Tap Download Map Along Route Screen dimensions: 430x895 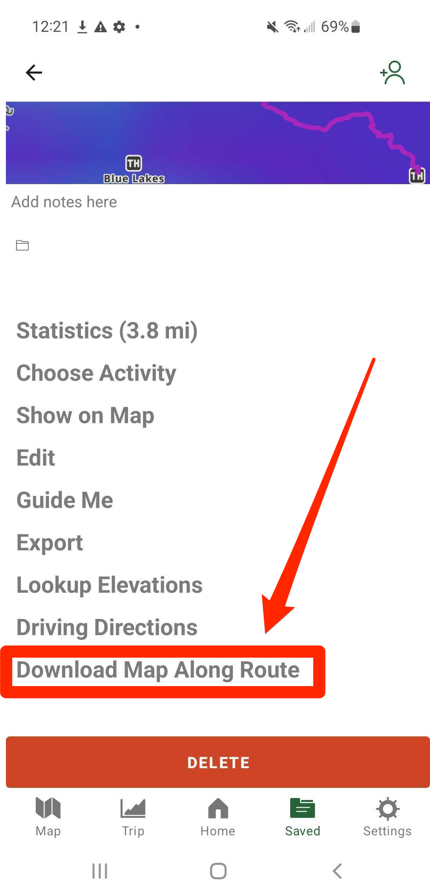158,670
